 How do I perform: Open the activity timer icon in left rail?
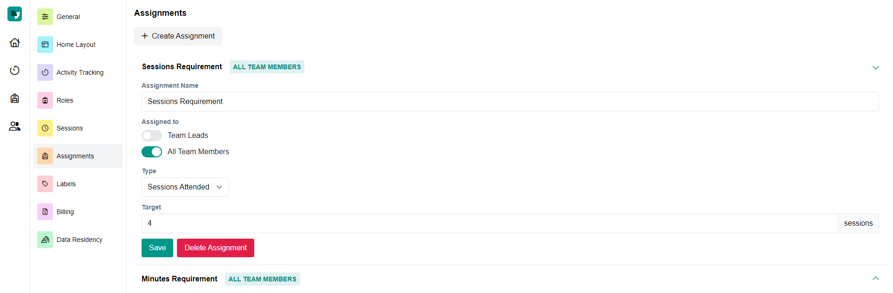coord(15,71)
